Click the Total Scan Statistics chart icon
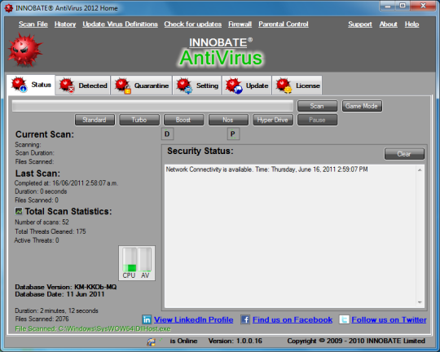Image resolution: width=440 pixels, height=352 pixels. pyautogui.click(x=19, y=211)
